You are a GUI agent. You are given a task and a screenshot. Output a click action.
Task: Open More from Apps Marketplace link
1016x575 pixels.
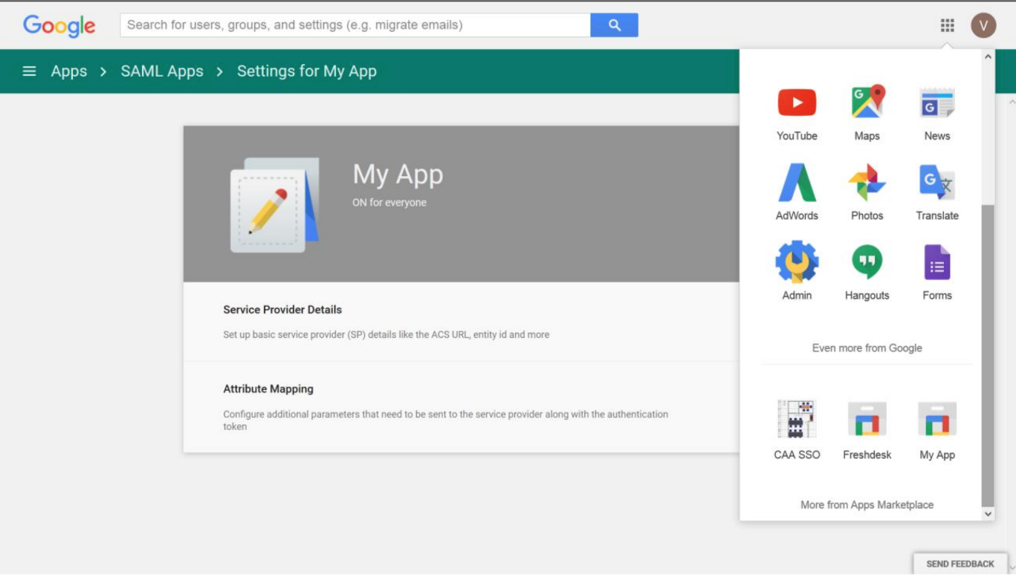[867, 504]
